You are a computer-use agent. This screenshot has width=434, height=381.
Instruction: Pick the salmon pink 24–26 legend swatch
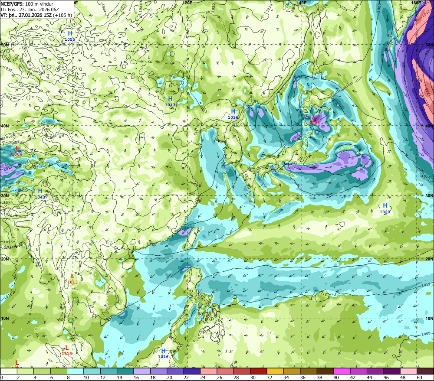click(x=209, y=371)
